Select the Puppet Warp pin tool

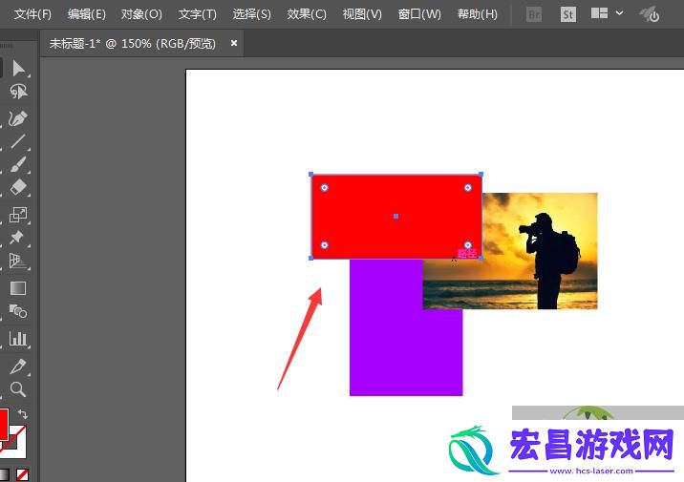[x=17, y=238]
